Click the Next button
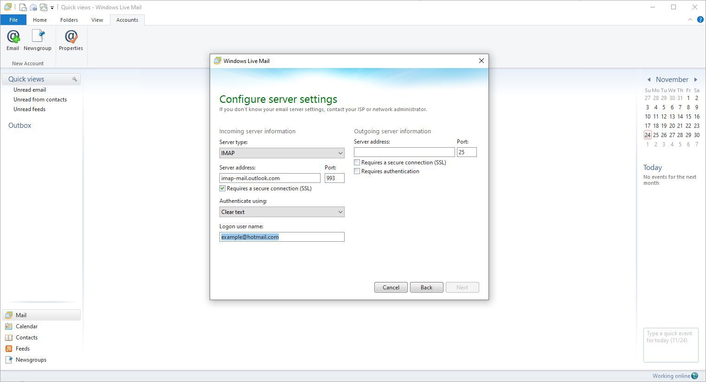The height and width of the screenshot is (382, 706). tap(462, 288)
